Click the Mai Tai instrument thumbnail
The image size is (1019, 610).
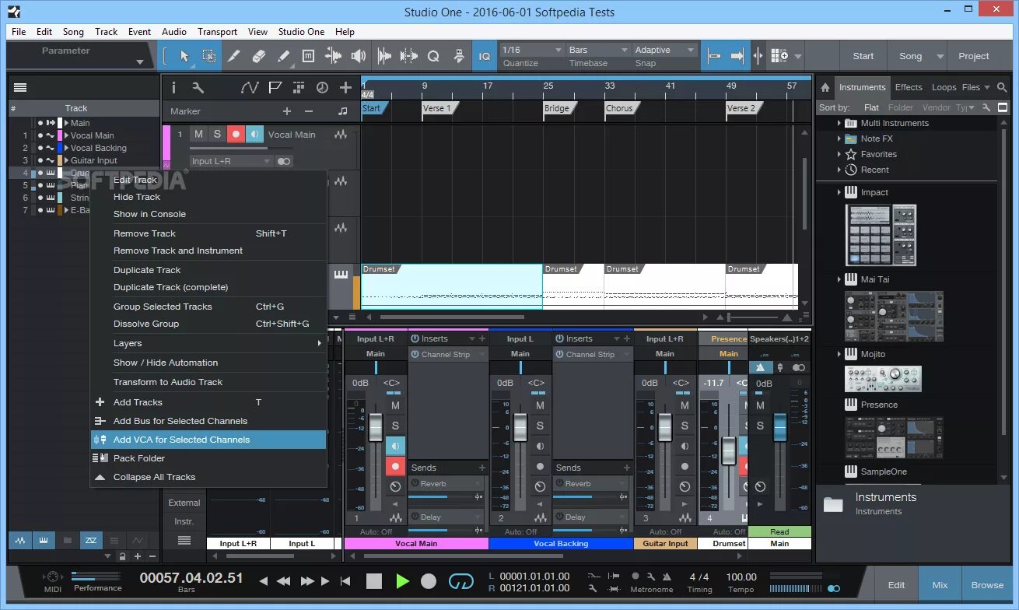pyautogui.click(x=894, y=317)
